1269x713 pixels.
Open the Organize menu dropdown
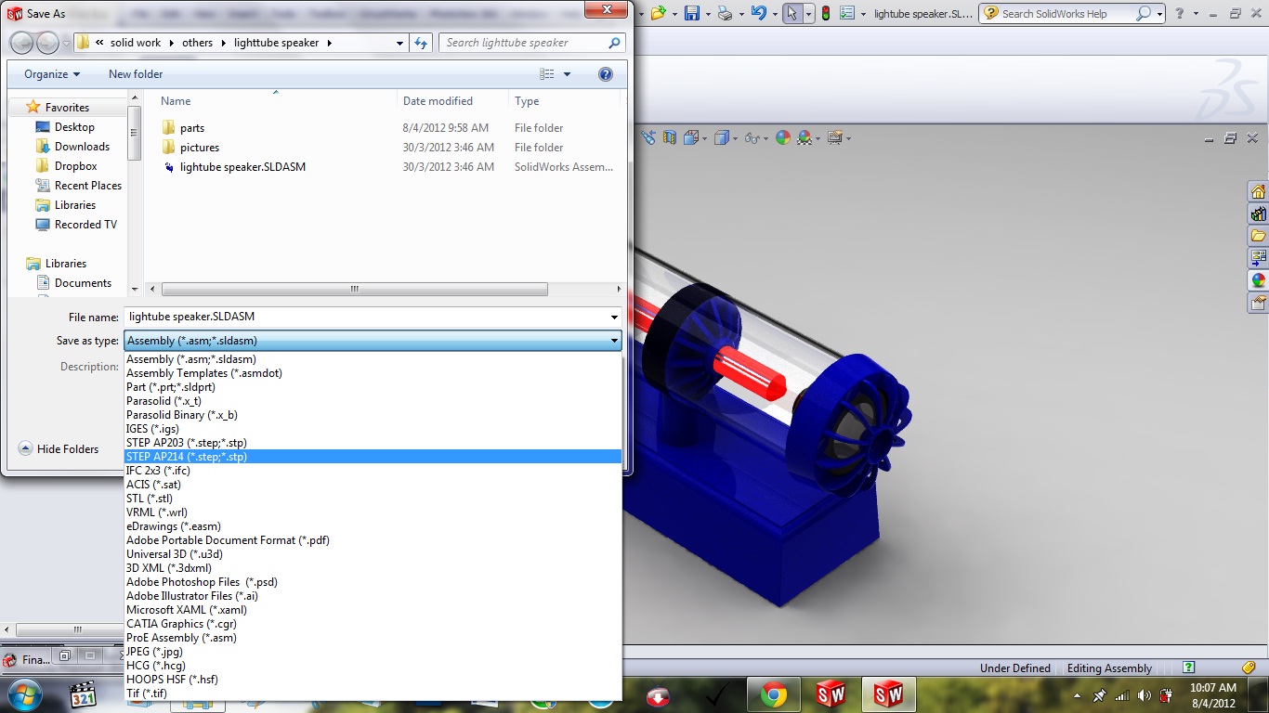(52, 74)
